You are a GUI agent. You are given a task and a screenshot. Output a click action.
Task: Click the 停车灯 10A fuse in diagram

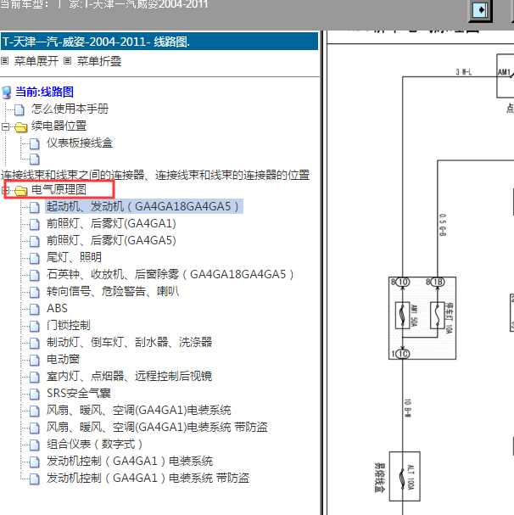[x=437, y=316]
